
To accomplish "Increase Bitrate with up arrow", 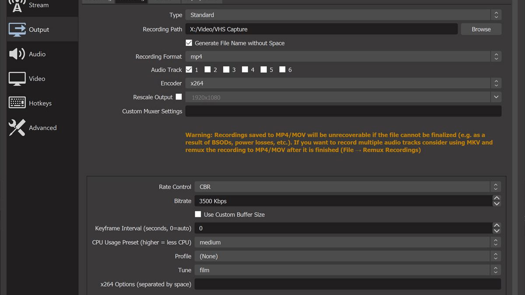I will coord(497,198).
